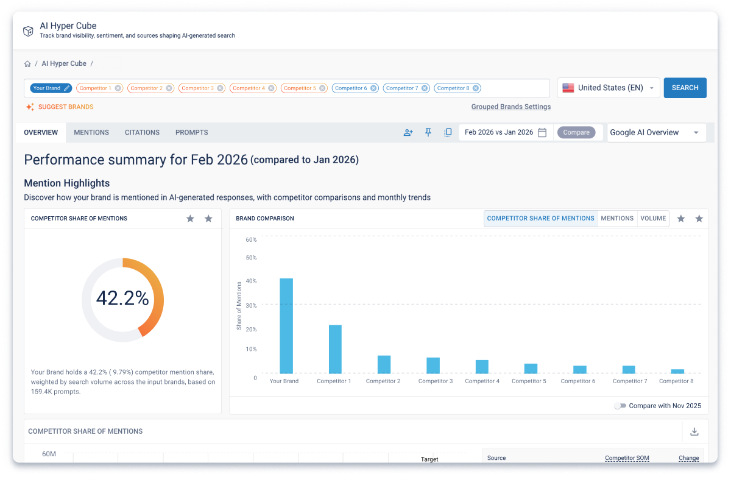The width and height of the screenshot is (731, 477).
Task: Expand the Google AI Overview dropdown
Action: (657, 132)
